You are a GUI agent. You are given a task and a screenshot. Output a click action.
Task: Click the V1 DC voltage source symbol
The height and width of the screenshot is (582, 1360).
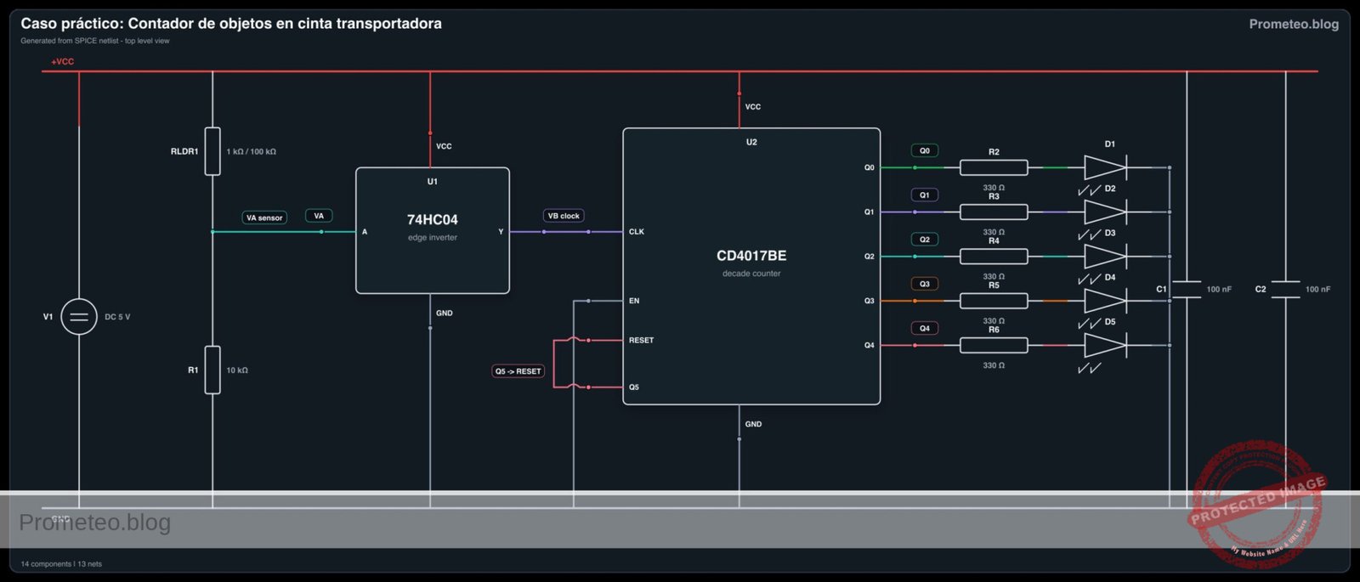tap(79, 317)
